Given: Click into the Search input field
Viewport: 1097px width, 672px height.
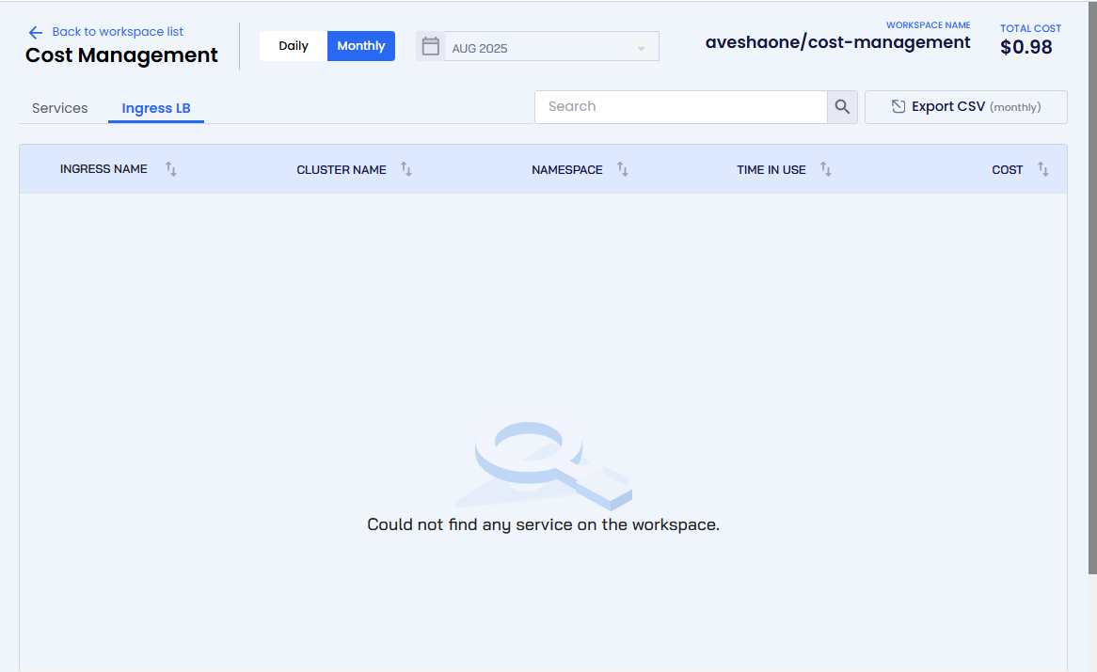Looking at the screenshot, I should 681,107.
